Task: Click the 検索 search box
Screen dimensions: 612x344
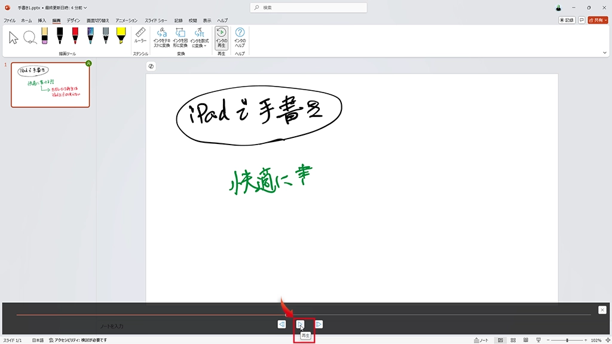Action: 308,7
